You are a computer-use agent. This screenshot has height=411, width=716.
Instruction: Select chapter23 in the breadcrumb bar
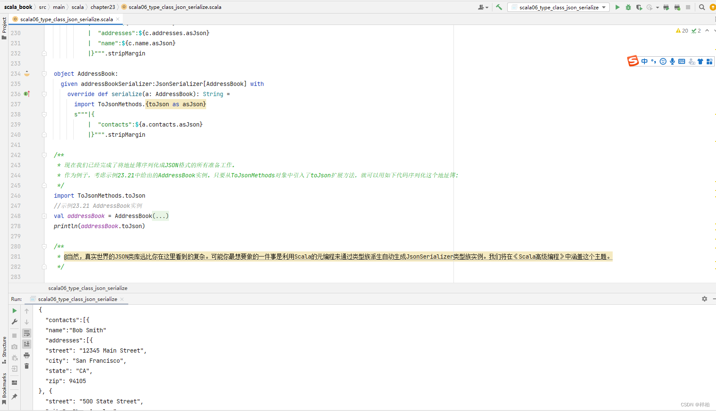click(x=102, y=7)
